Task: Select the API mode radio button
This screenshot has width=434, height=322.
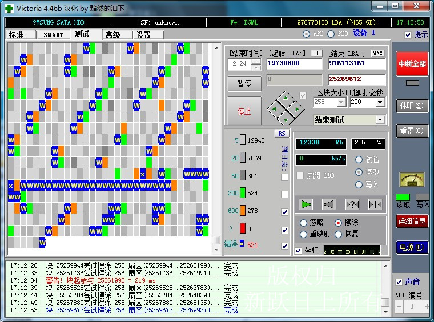Action: pyautogui.click(x=306, y=34)
